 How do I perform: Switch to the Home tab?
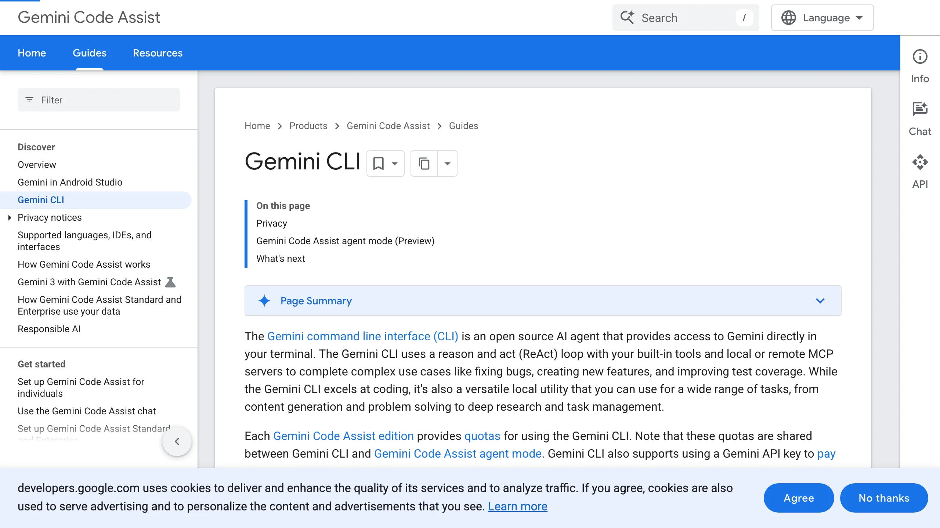coord(32,53)
